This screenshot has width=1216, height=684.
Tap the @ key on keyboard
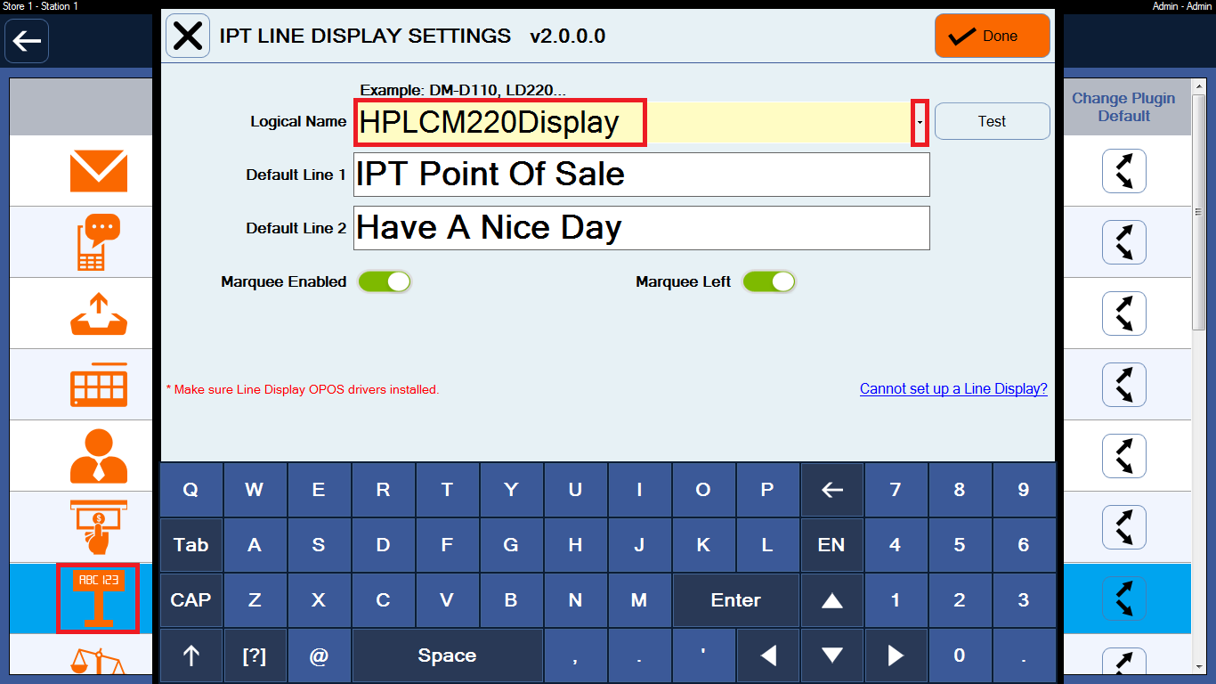319,655
